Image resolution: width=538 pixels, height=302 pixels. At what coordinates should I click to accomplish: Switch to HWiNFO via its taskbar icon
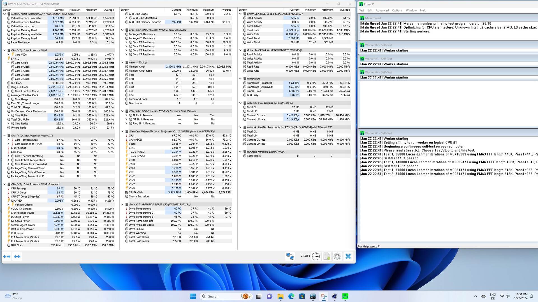tap(313, 296)
